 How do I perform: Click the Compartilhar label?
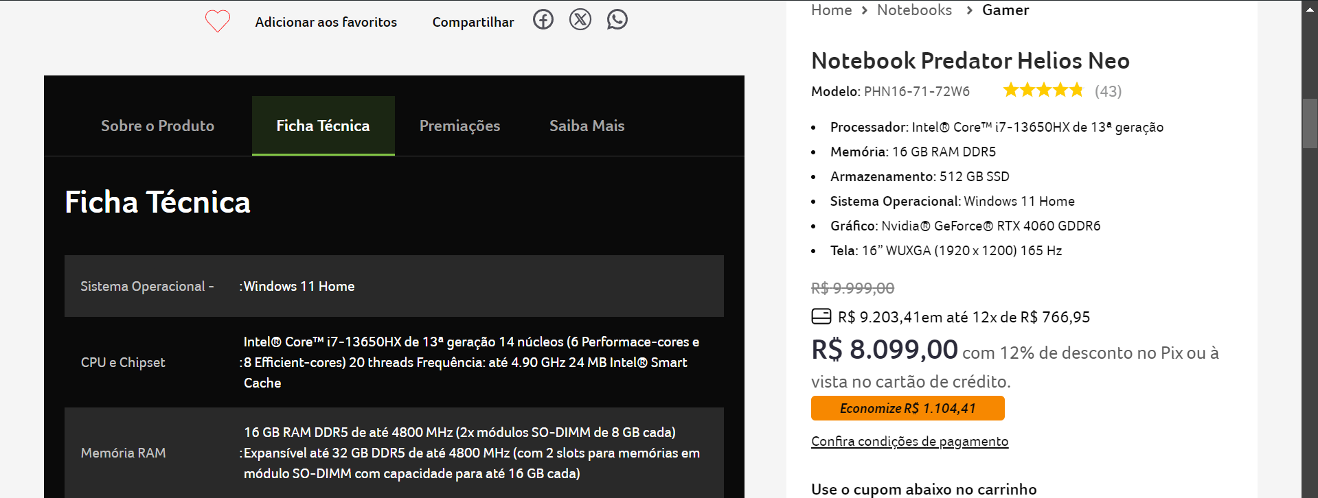coord(473,22)
